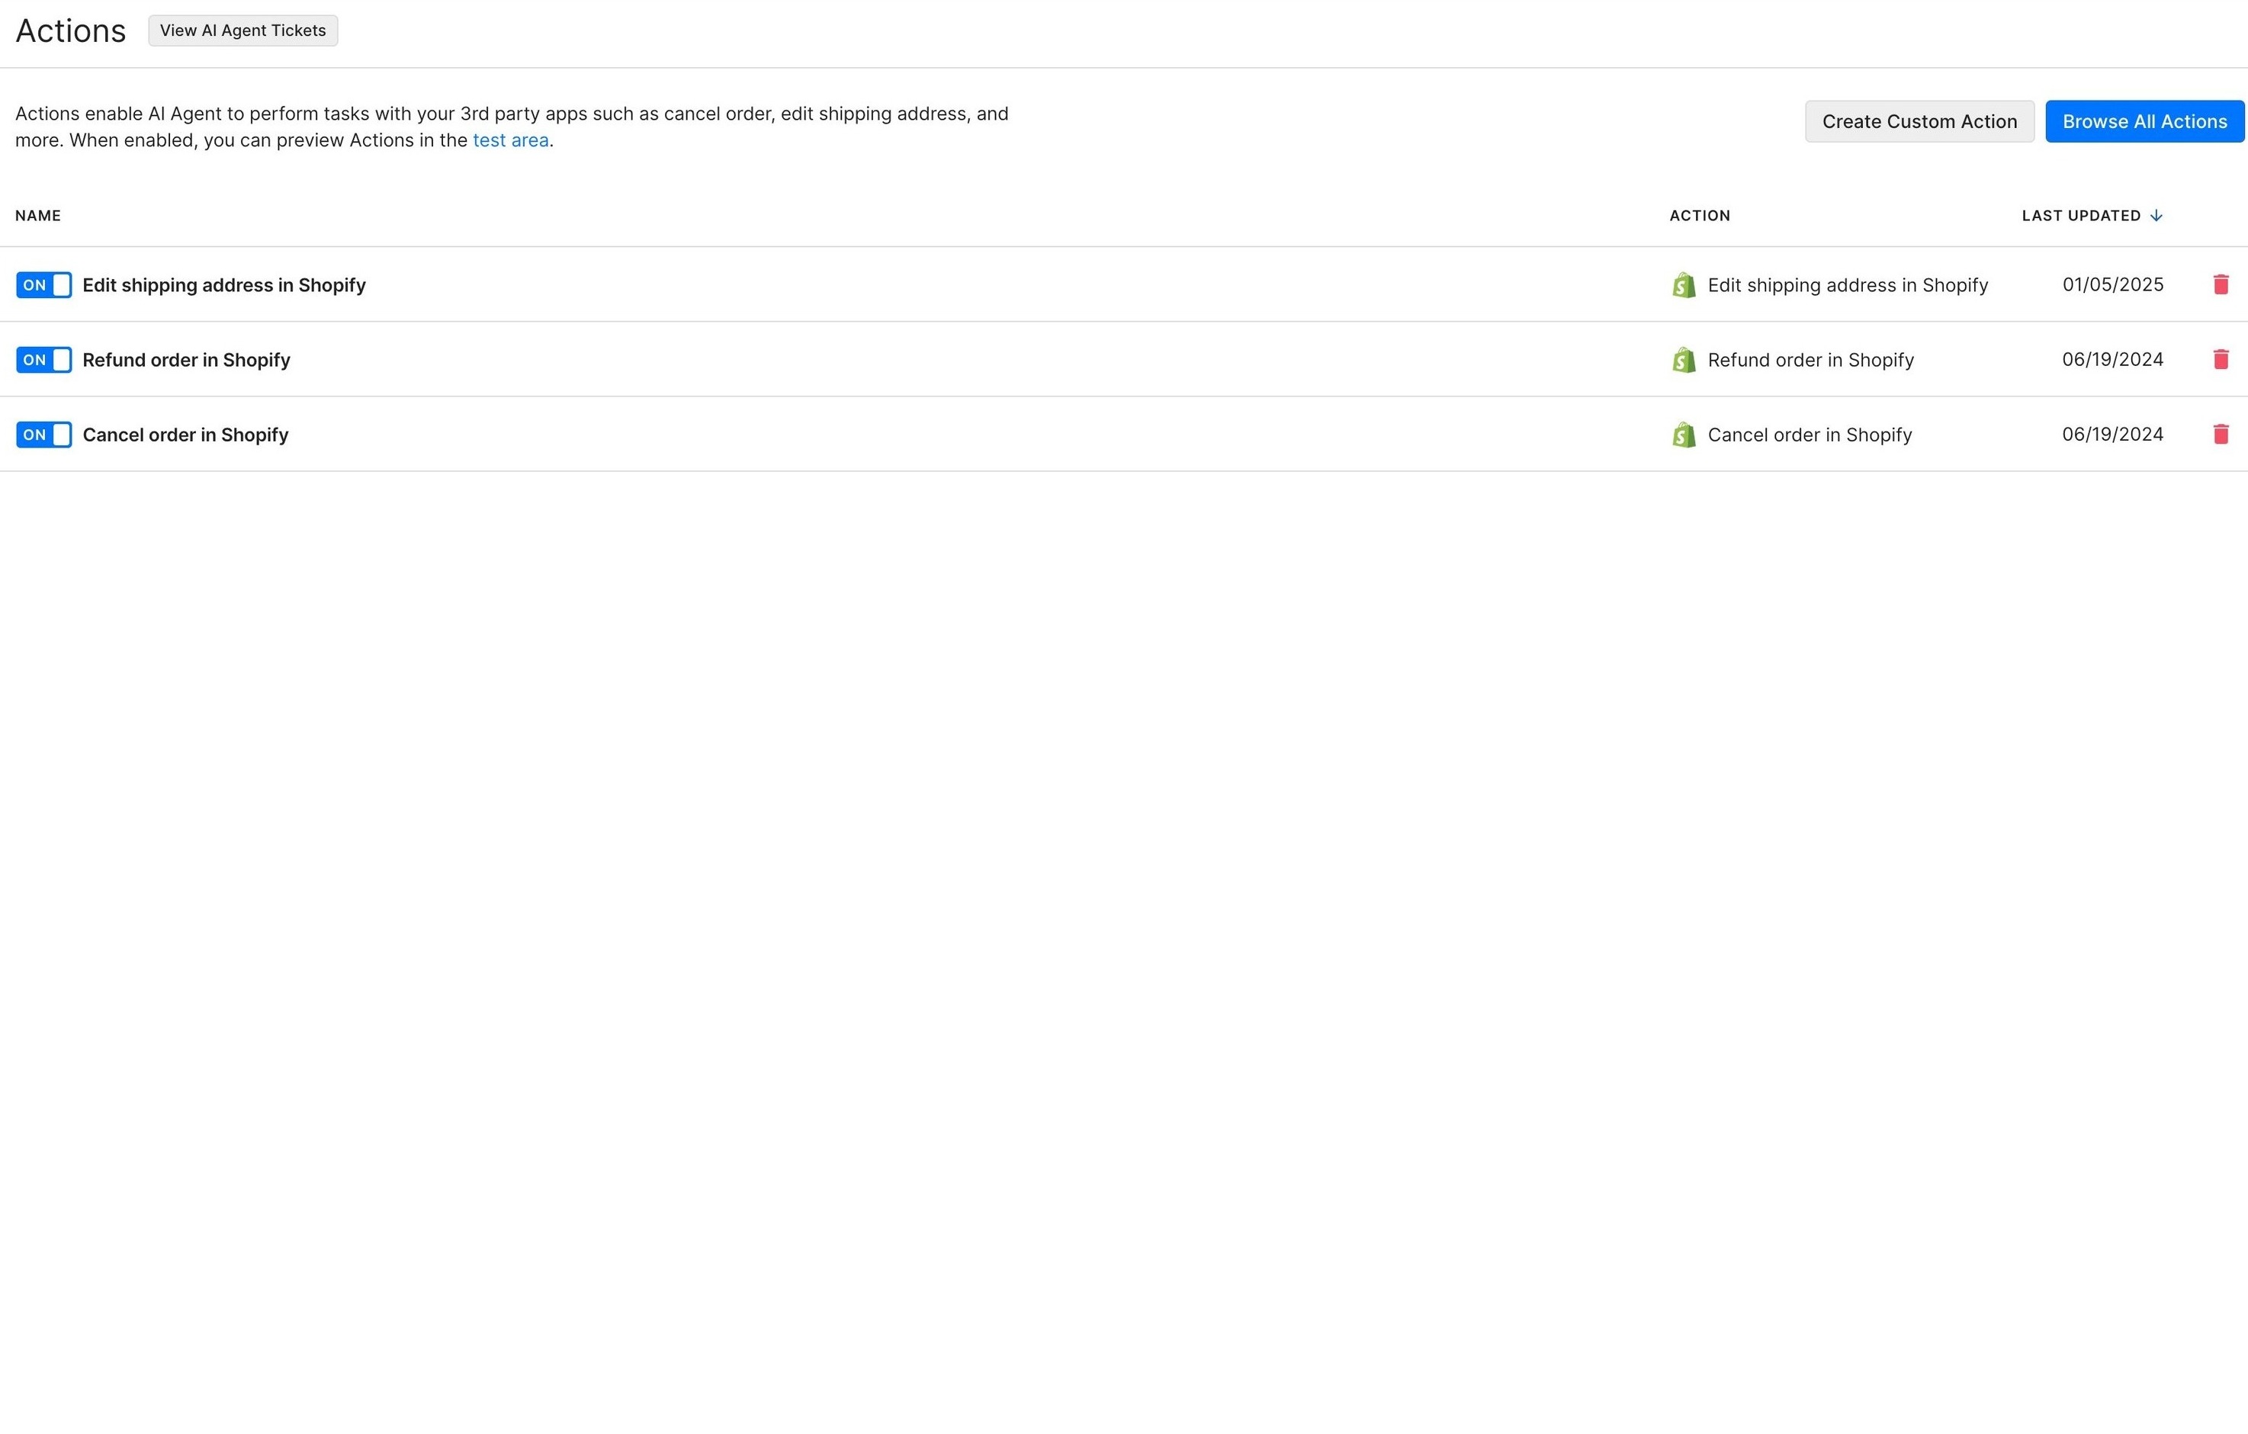Select the Cancel order in Shopify action name
Viewport: 2248px width, 1434px height.
[185, 434]
